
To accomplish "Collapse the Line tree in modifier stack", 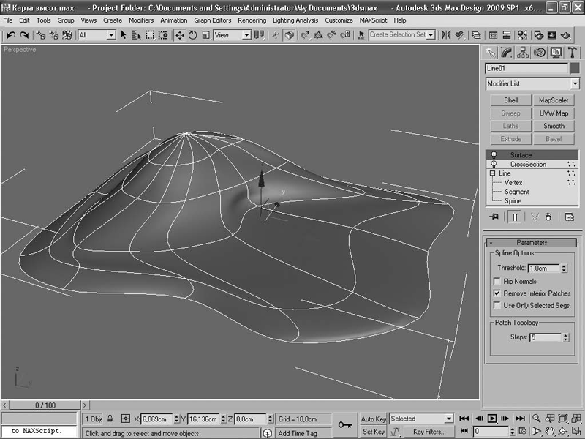I will [x=494, y=173].
